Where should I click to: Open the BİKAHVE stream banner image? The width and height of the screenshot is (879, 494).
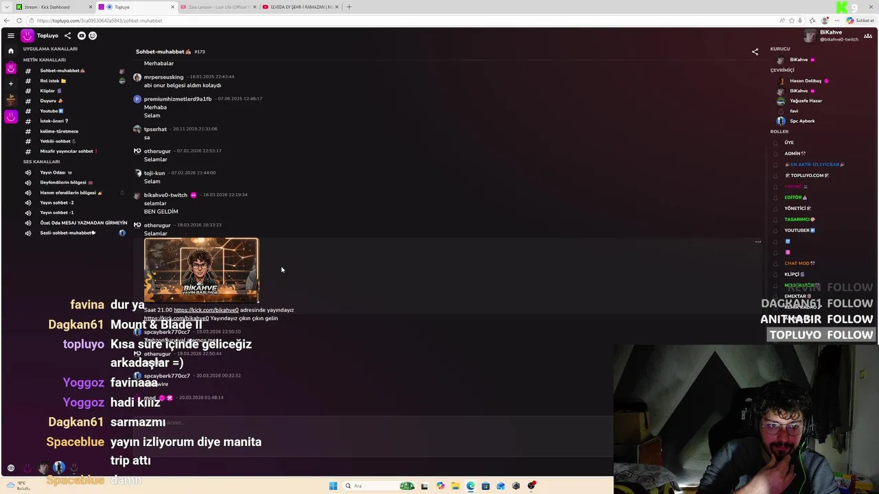[201, 270]
